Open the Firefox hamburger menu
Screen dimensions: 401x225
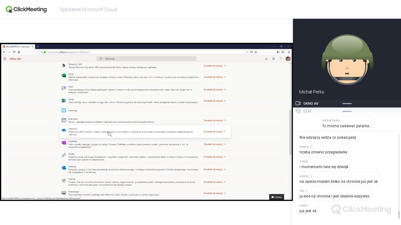tap(288, 52)
